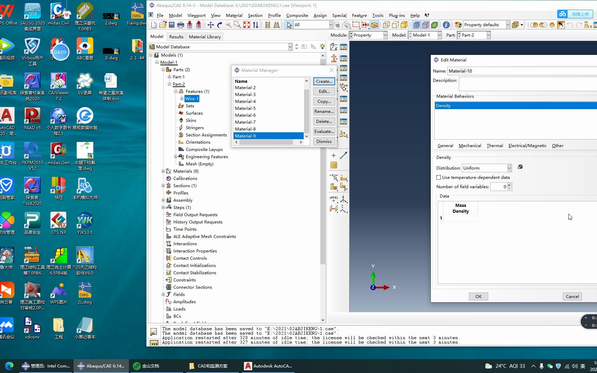This screenshot has width=597, height=373.
Task: Click the Print icon in toolbar
Action: point(180,25)
